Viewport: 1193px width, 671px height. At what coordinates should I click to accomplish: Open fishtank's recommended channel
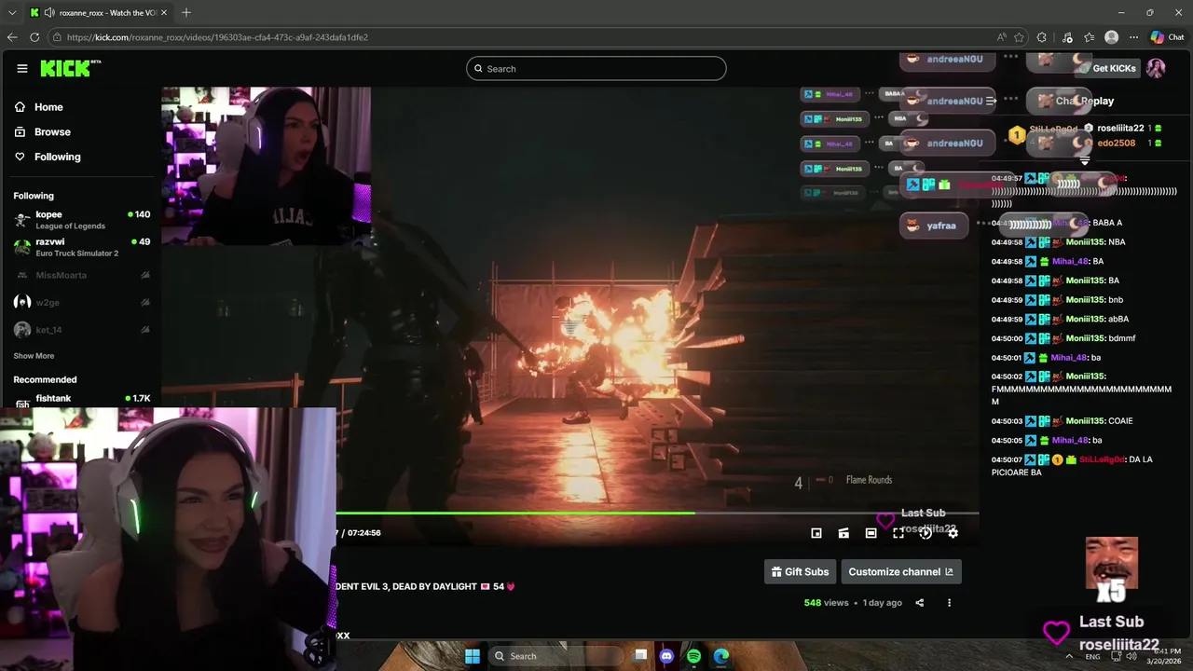coord(81,400)
